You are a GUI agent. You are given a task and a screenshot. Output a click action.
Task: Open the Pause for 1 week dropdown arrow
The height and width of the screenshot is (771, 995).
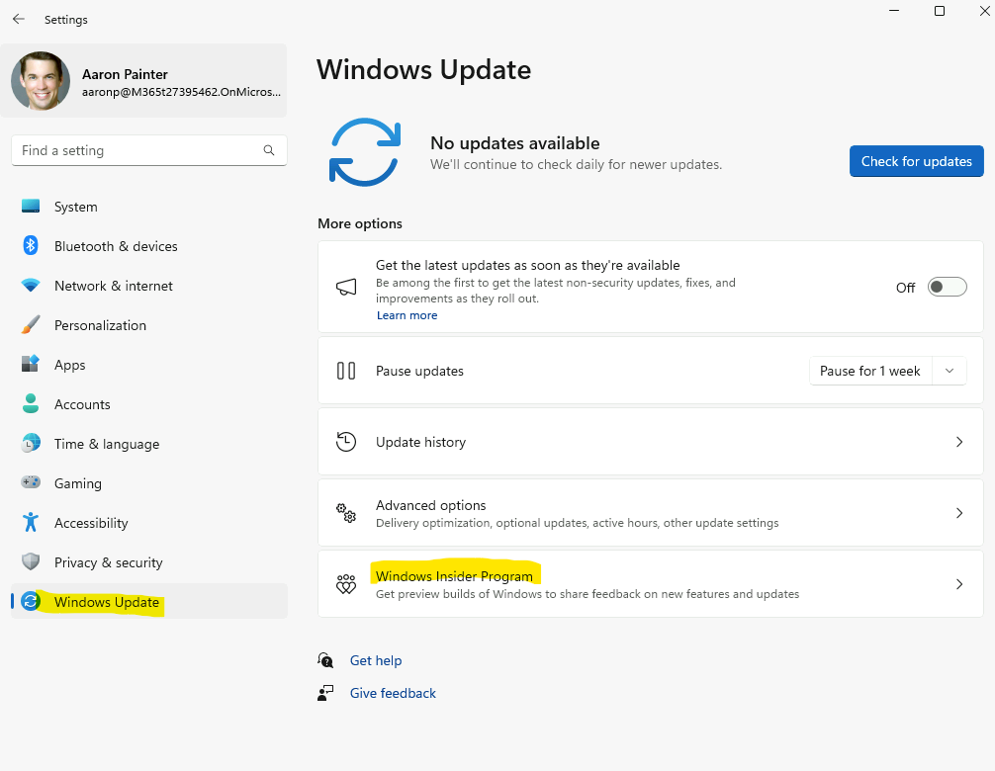pos(950,371)
